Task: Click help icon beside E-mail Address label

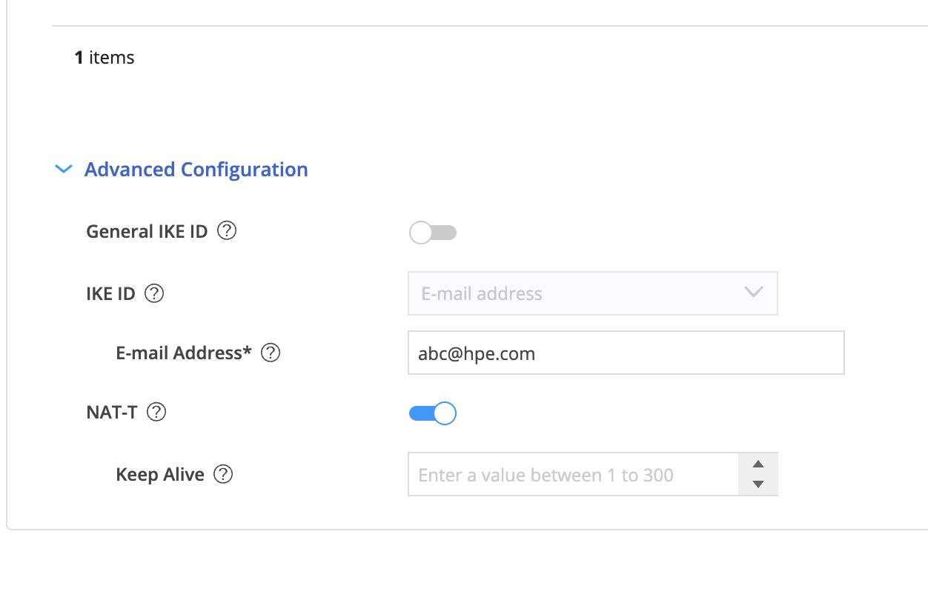Action: tap(271, 353)
